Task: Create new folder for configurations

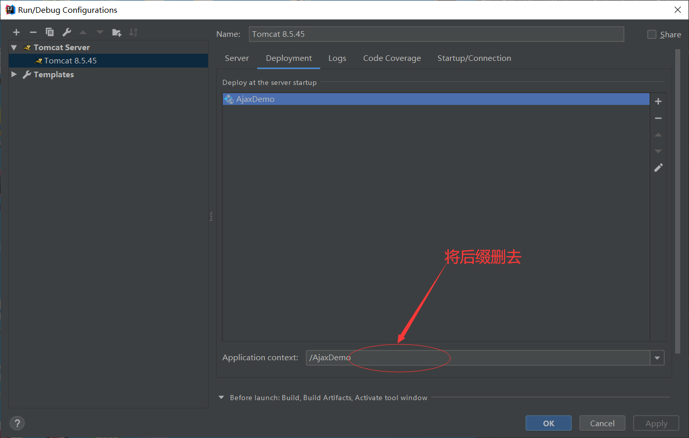Action: pos(117,32)
